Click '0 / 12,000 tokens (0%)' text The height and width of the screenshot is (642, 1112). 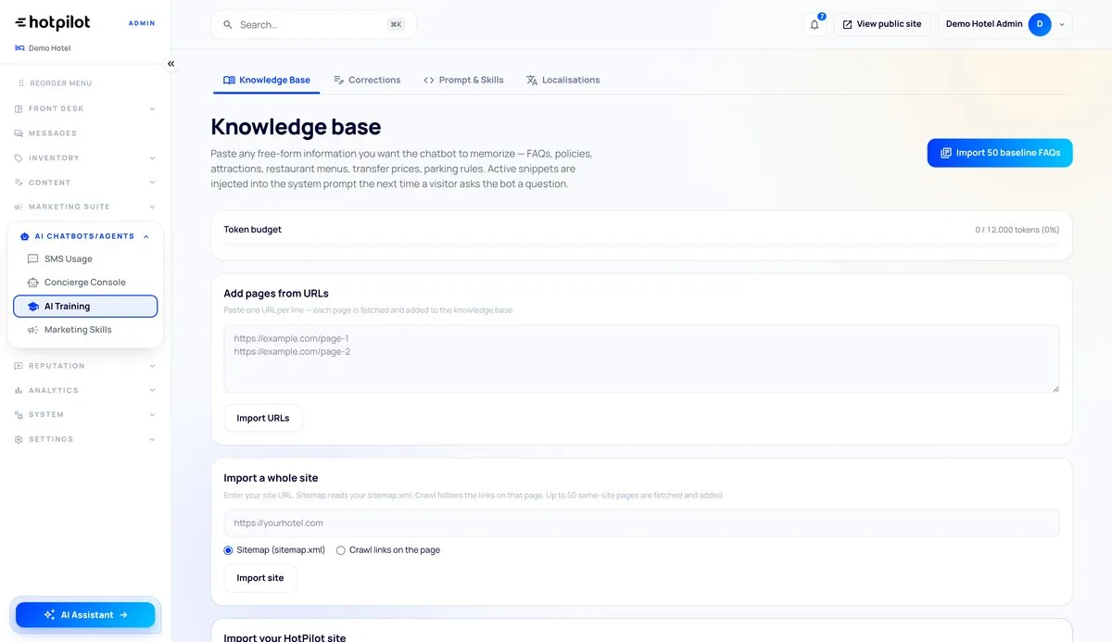point(1017,230)
